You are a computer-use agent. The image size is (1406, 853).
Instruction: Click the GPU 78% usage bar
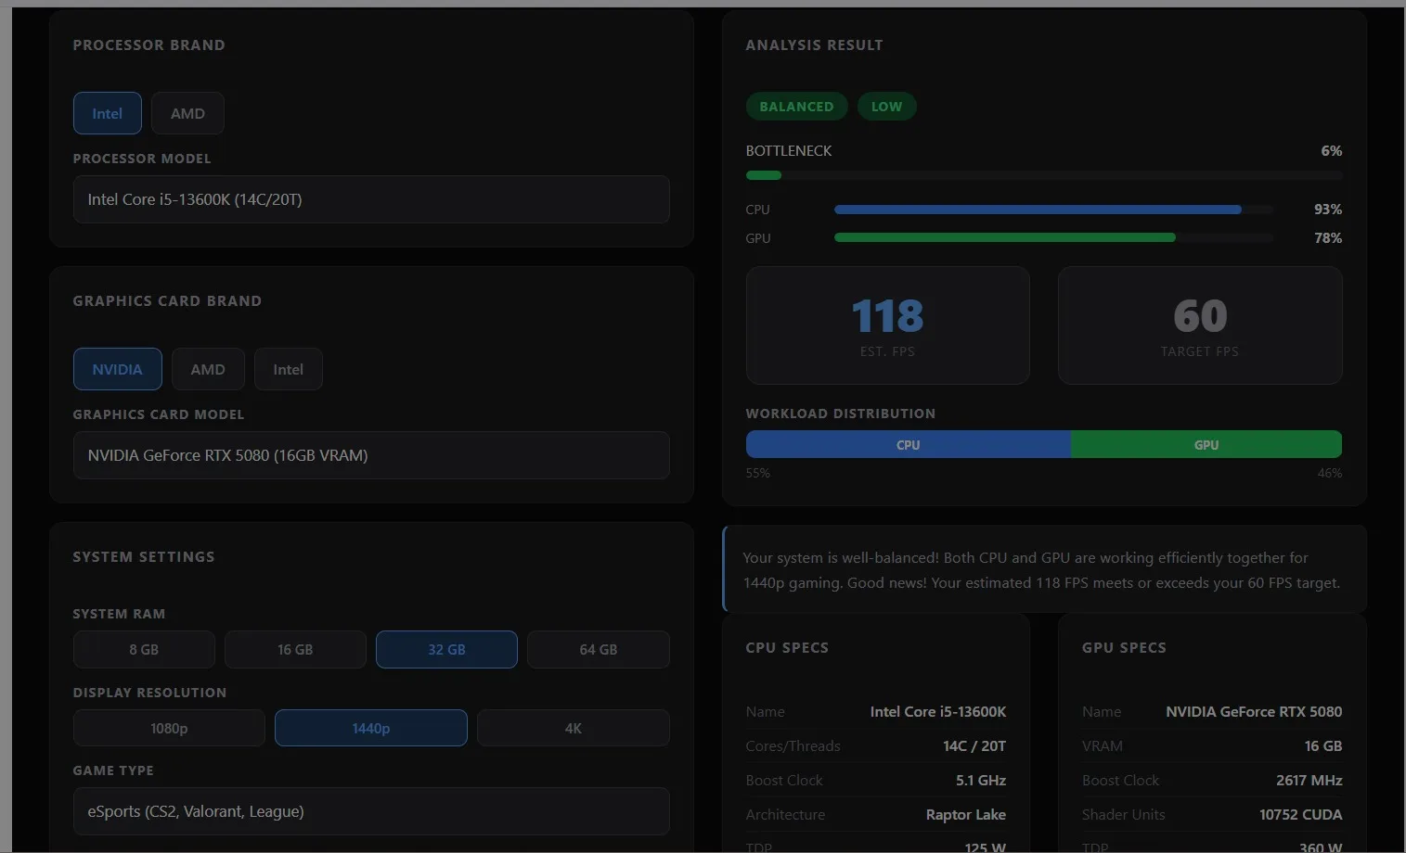[1054, 237]
